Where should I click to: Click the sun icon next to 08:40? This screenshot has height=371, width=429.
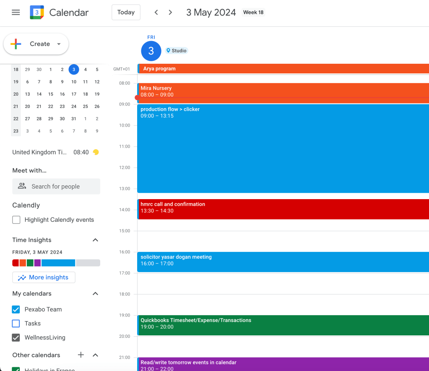96,152
